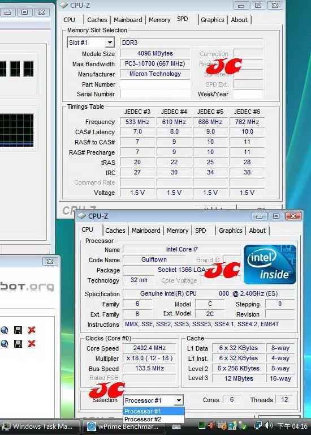The height and width of the screenshot is (435, 311).
Task: Click the Task Manager usage history graph
Action: click(16, 130)
